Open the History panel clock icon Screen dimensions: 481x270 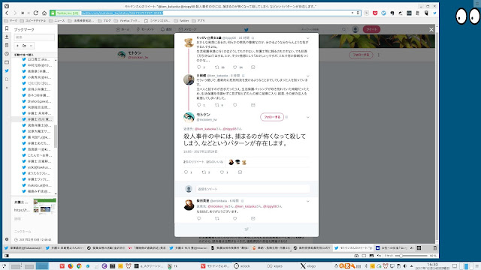(7, 54)
